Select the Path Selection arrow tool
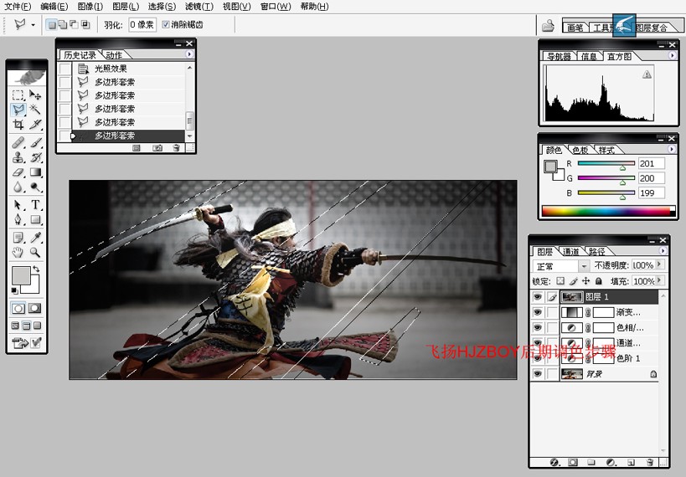 click(x=18, y=205)
